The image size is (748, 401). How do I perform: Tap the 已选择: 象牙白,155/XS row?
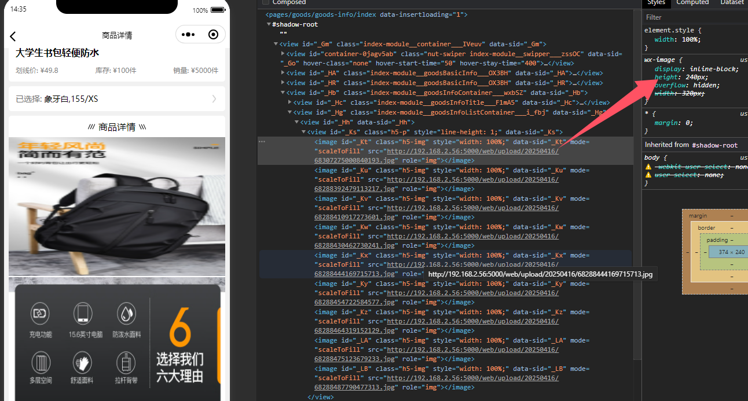coord(117,99)
